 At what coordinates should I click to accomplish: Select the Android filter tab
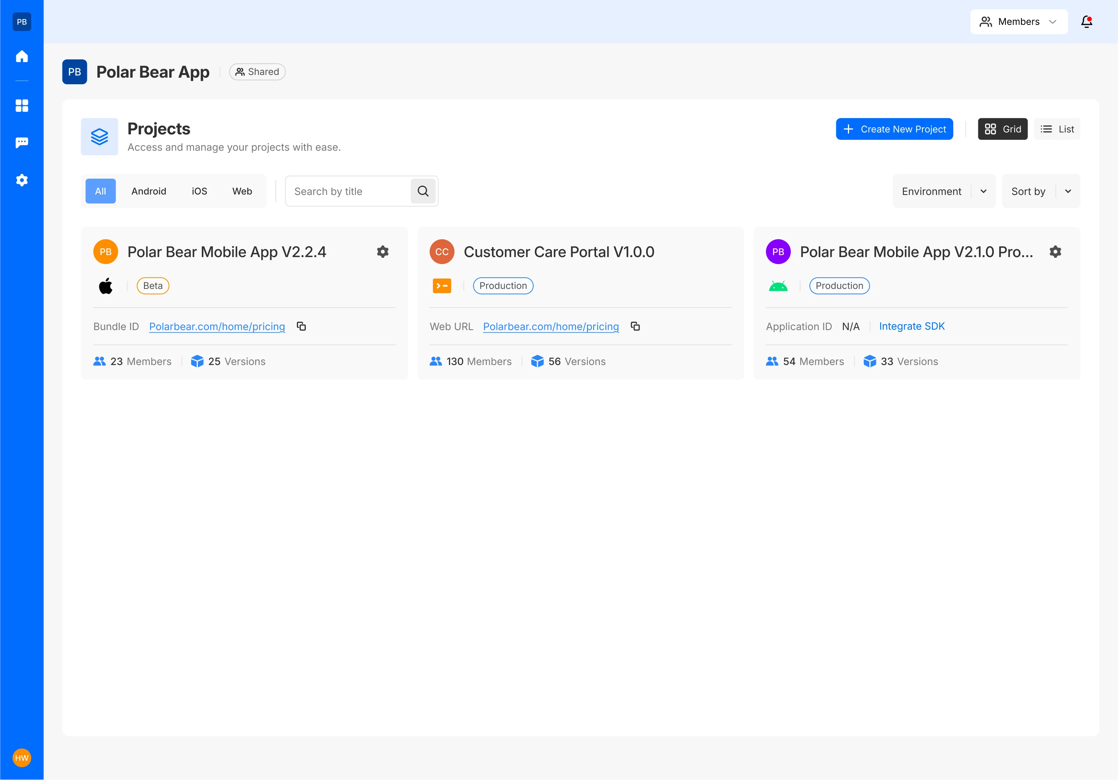pos(149,191)
